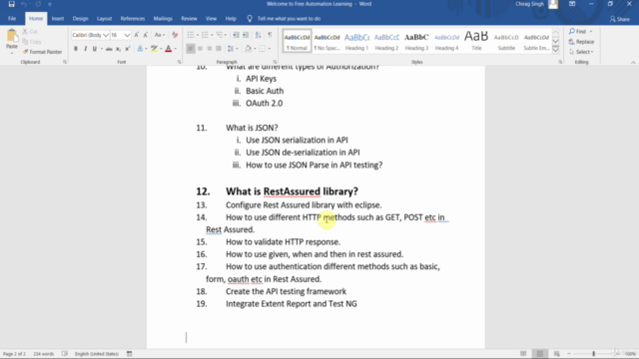
Task: Click English (United States) language indicator
Action: (97, 354)
